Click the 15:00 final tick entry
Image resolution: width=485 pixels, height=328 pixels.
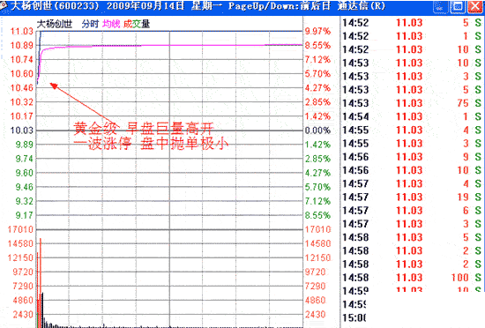pos(354,317)
